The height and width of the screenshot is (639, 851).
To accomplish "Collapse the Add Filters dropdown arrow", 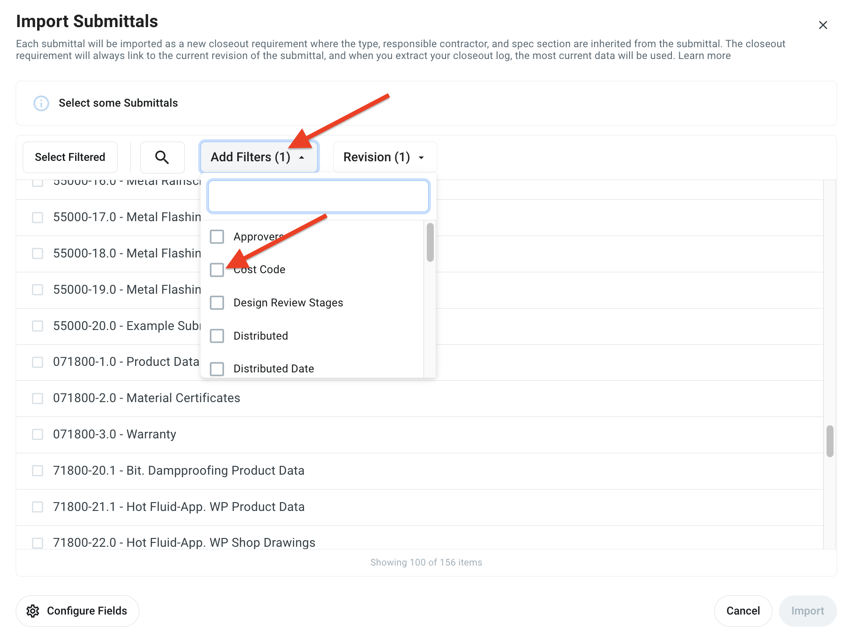I will 301,157.
